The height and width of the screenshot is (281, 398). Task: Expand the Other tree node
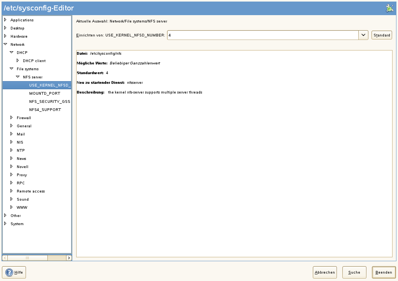pos(5,215)
